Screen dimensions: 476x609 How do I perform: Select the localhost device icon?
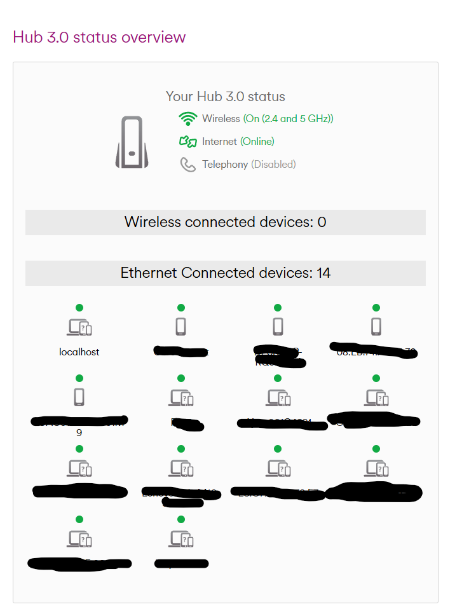point(79,327)
